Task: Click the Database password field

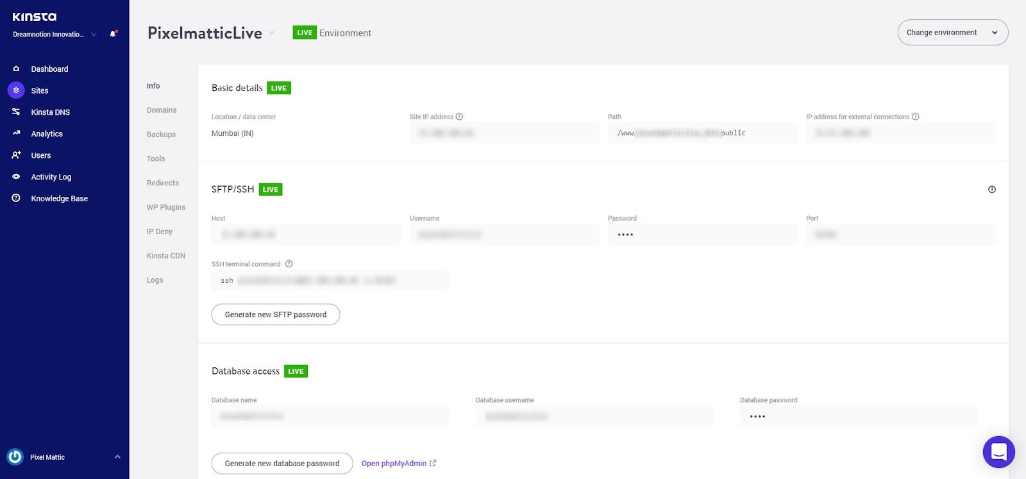Action: pos(858,416)
